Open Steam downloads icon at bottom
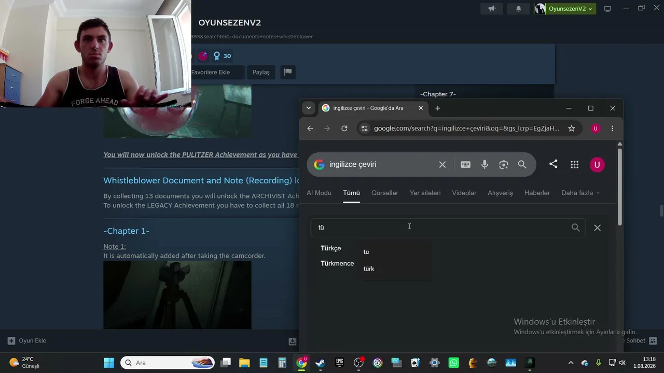The height and width of the screenshot is (373, 664). point(293,341)
